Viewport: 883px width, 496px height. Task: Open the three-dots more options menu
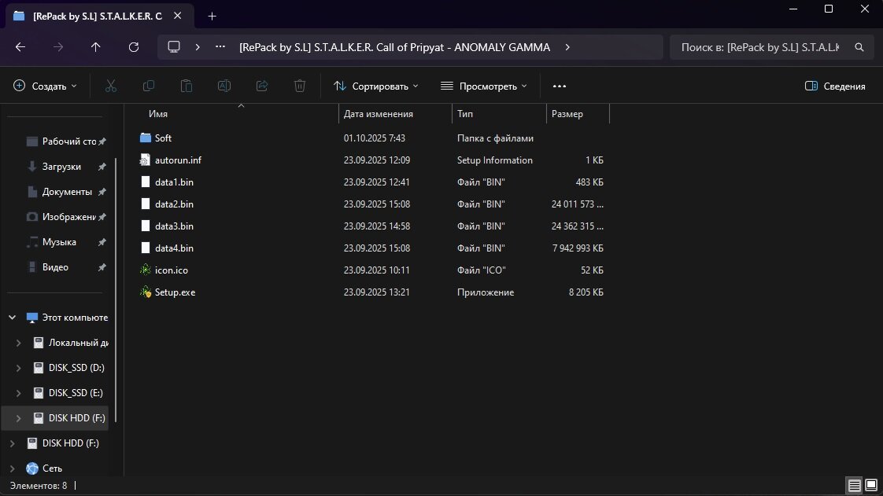pos(560,86)
